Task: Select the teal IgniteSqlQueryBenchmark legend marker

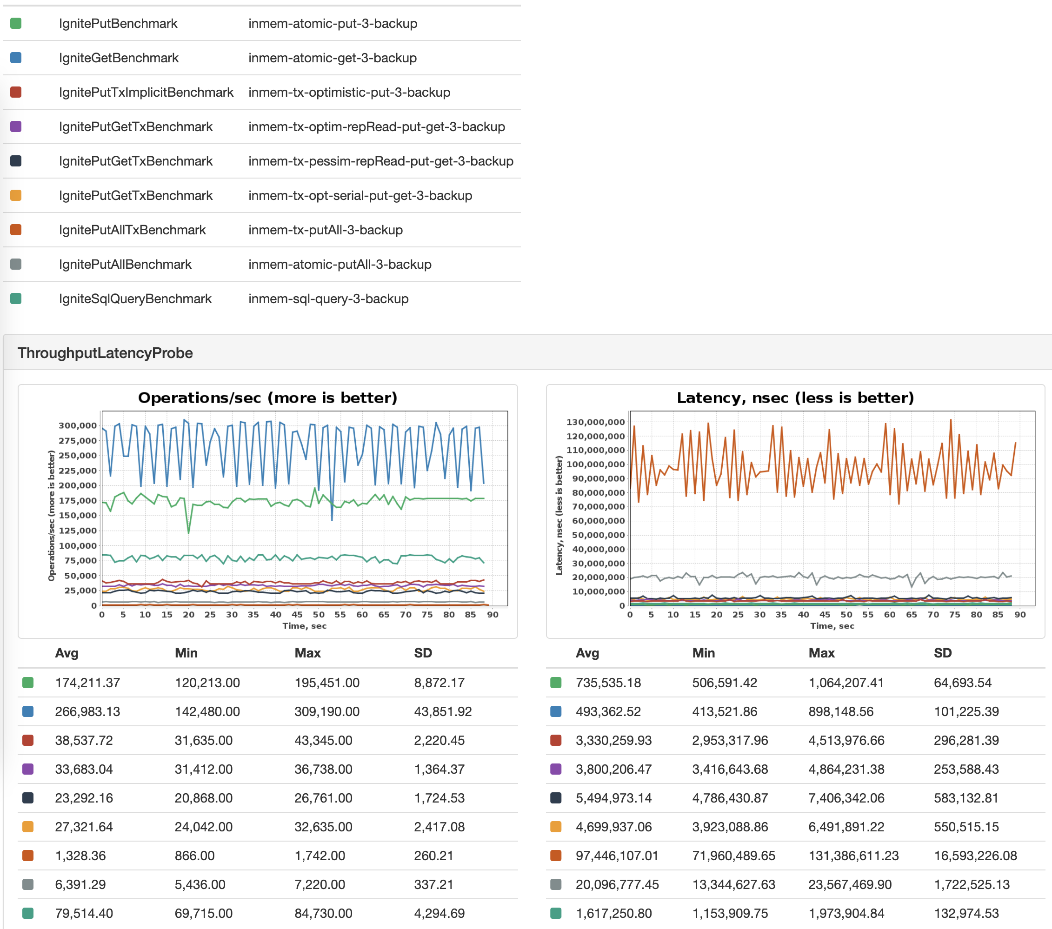Action: (16, 299)
